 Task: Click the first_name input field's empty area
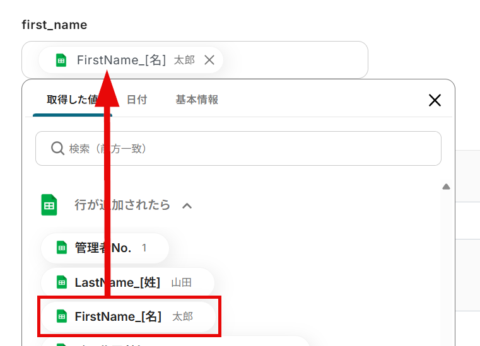295,60
